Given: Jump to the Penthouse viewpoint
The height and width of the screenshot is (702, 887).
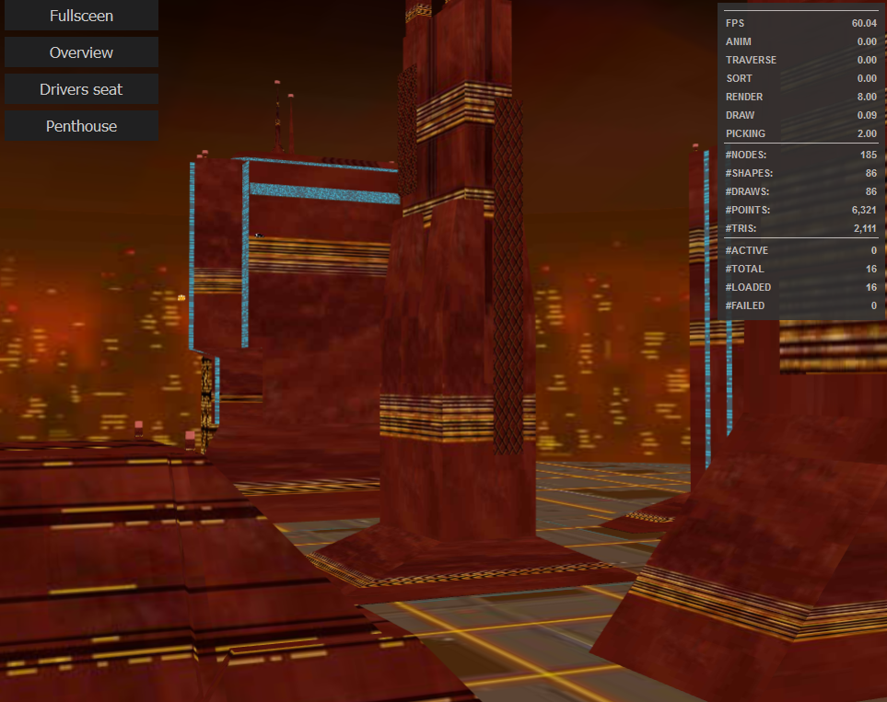Looking at the screenshot, I should click(81, 125).
